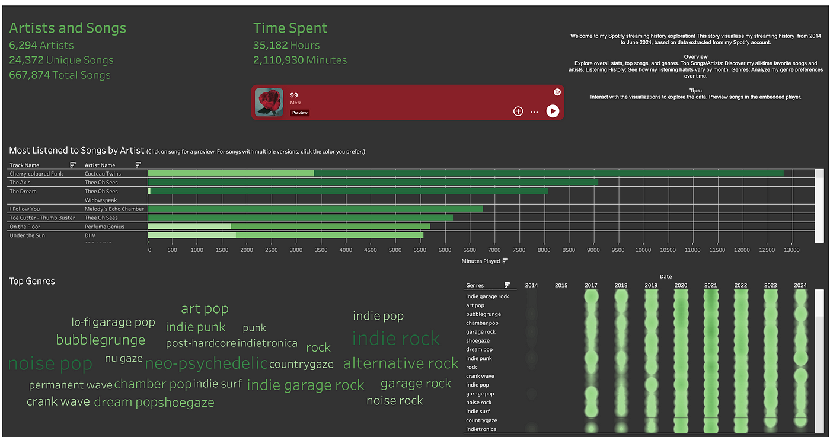Click the Spotify logo in the player
The image size is (830, 437).
click(x=557, y=92)
